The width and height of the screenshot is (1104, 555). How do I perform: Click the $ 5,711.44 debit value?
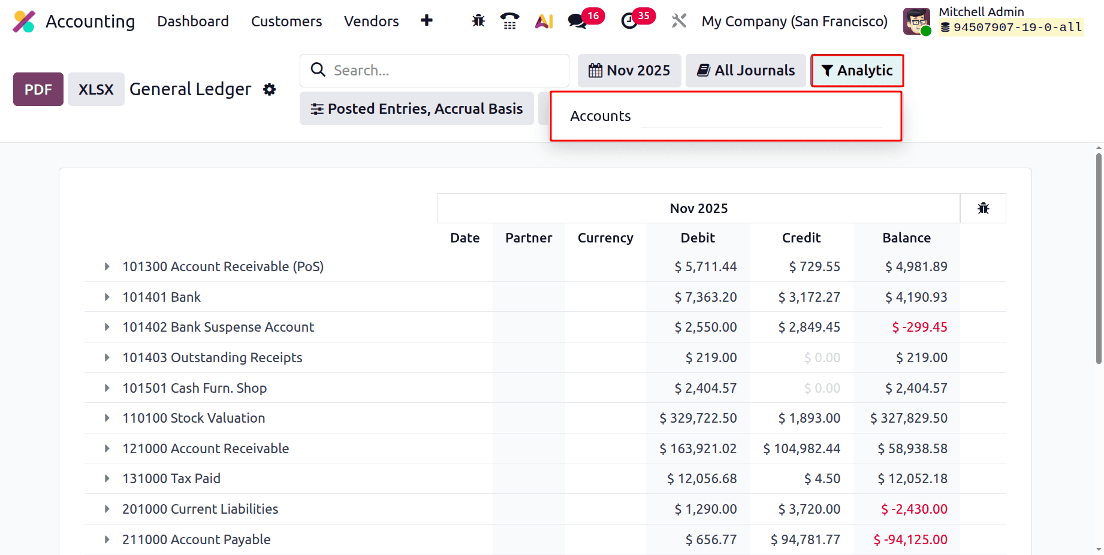705,266
